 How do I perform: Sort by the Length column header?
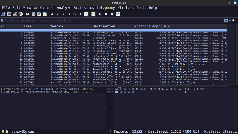(155, 26)
